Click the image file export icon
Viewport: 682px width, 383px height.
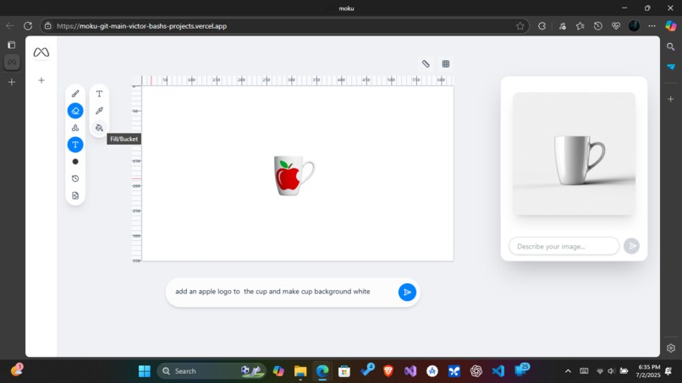click(x=75, y=195)
